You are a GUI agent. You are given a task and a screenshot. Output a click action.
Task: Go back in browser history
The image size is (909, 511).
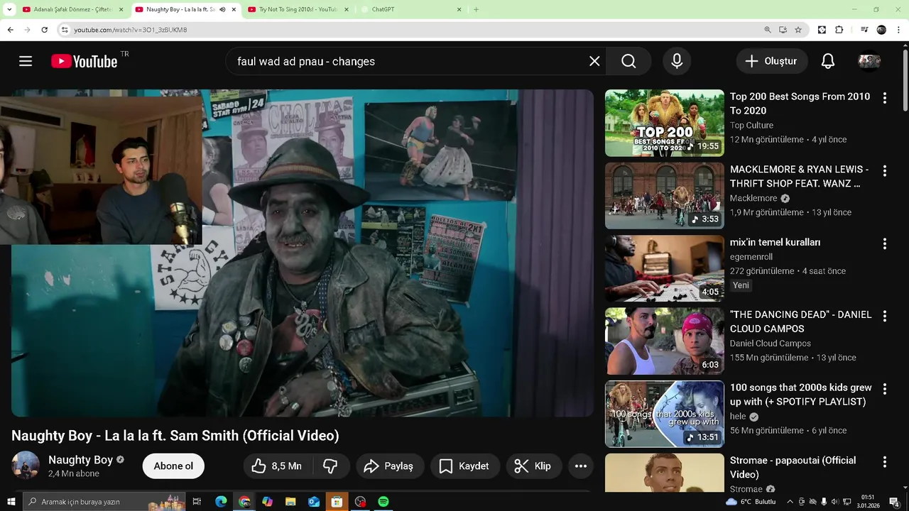(x=10, y=30)
